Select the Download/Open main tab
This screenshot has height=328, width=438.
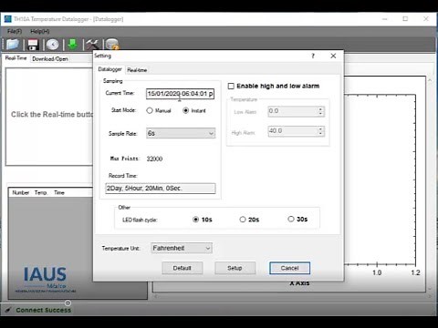50,59
